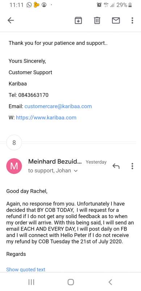Open Android recent apps button
The height and width of the screenshot is (291, 141).
pyautogui.click(x=31, y=282)
